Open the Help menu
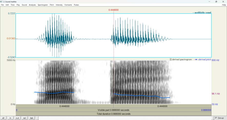The width and height of the screenshot is (227, 120). pyautogui.click(x=224, y=5)
